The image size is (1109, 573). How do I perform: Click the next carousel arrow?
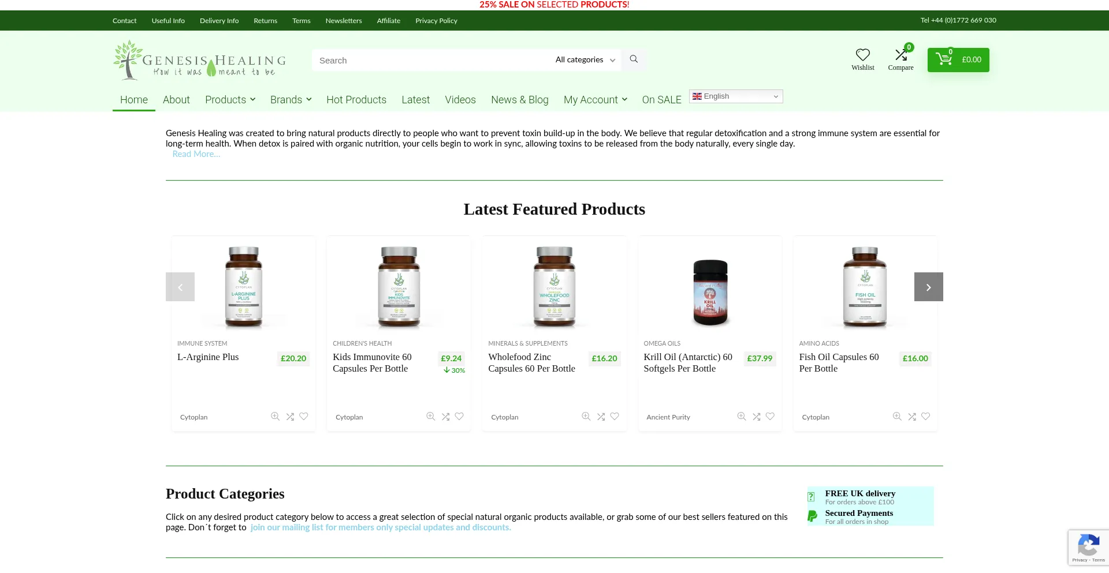929,287
